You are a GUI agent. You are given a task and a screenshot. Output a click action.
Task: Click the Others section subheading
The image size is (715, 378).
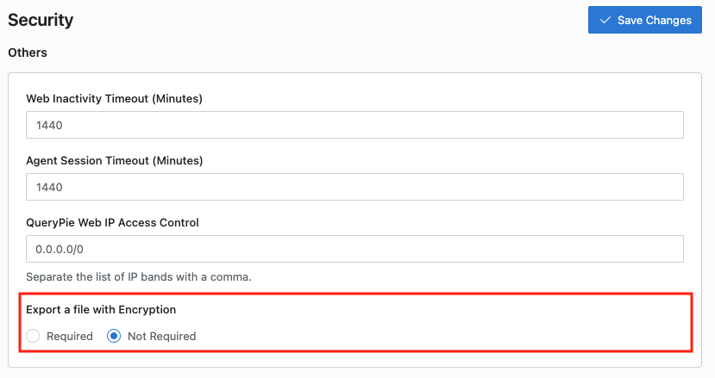coord(28,53)
